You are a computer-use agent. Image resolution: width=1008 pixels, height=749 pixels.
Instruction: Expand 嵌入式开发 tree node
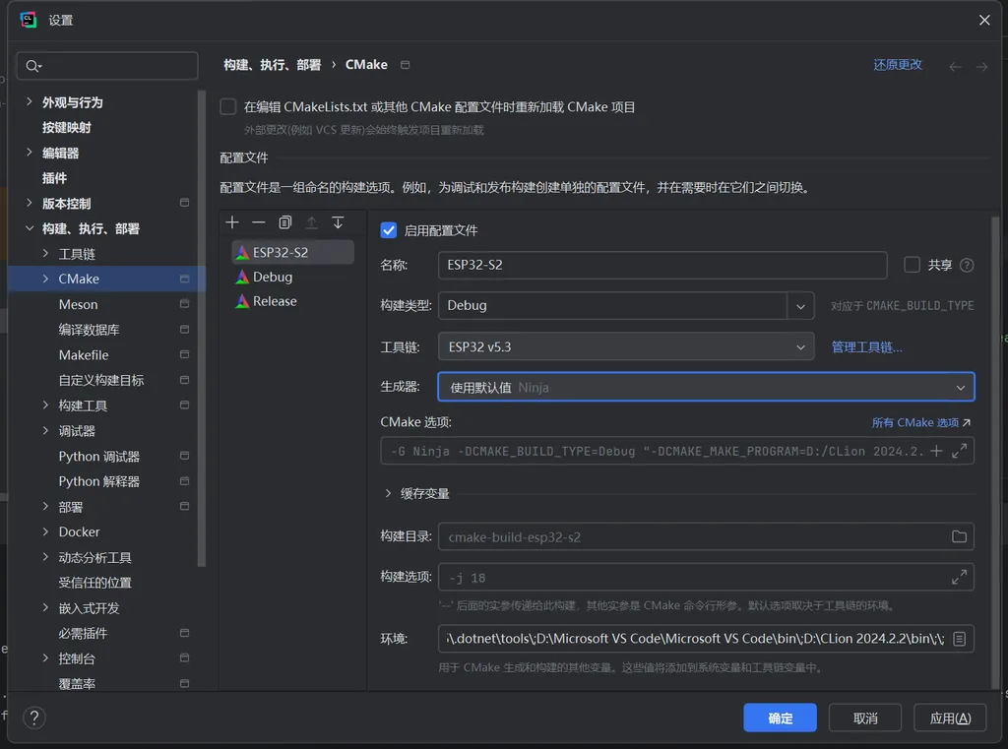pos(45,607)
